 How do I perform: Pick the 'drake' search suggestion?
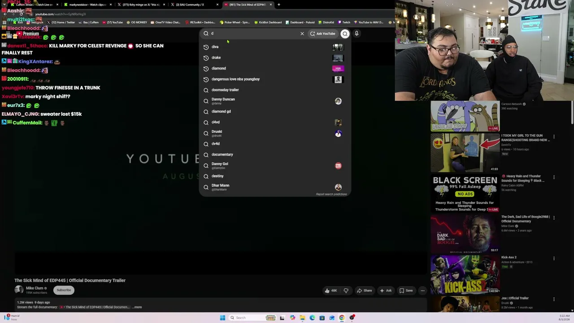click(274, 57)
